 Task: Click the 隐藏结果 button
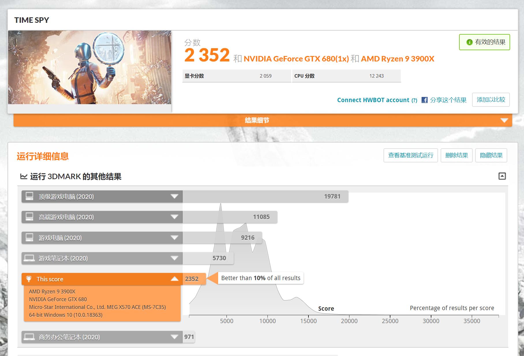click(x=491, y=155)
